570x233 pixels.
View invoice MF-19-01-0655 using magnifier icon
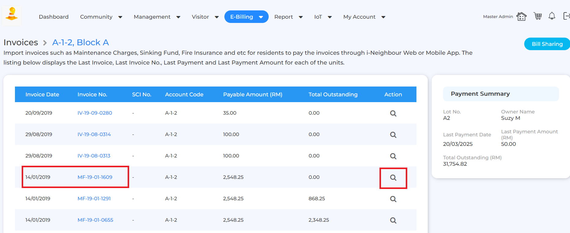393,220
